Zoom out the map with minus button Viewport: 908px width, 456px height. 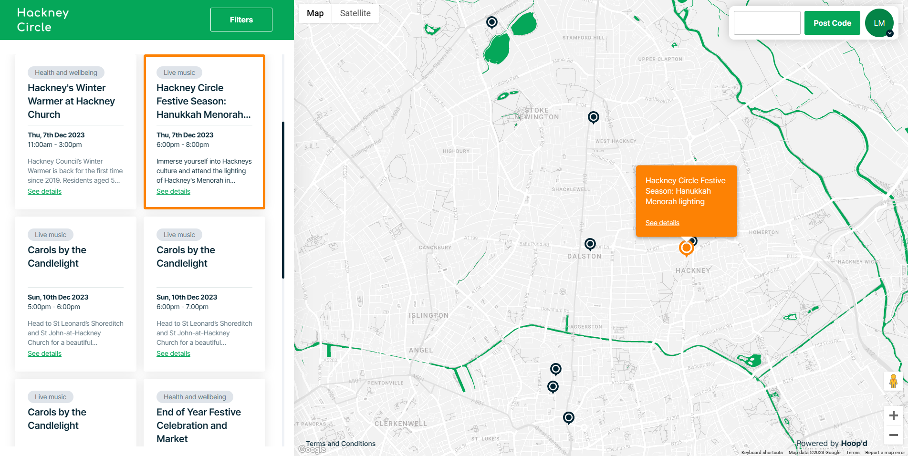point(894,435)
